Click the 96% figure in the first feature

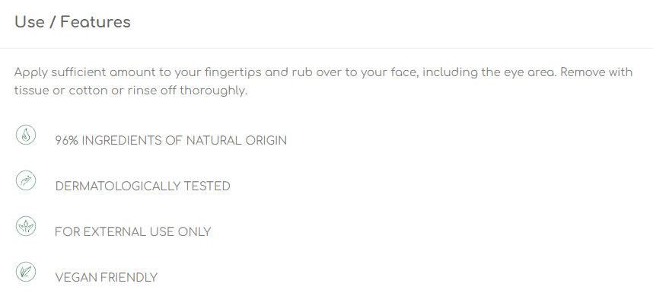[x=67, y=141]
